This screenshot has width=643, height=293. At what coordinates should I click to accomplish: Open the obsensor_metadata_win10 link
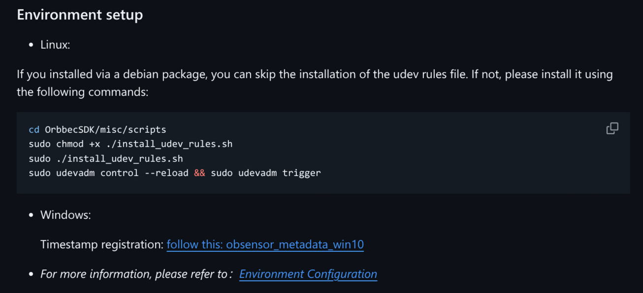(x=265, y=244)
